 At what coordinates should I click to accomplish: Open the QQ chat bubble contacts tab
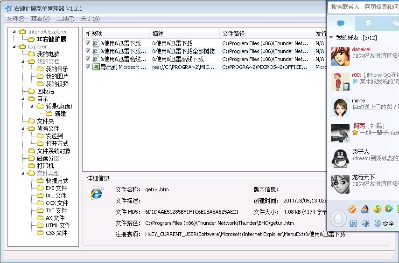click(341, 24)
